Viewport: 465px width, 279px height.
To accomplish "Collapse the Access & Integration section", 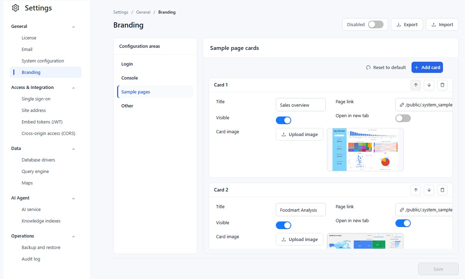I will click(73, 88).
